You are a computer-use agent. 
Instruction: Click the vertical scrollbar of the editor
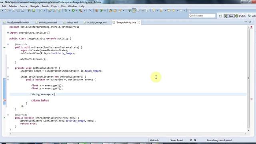click(249, 78)
